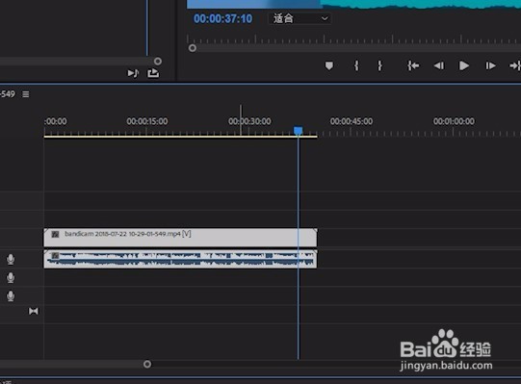Click the Mark Out bracket button
Image resolution: width=521 pixels, height=384 pixels.
(x=379, y=65)
